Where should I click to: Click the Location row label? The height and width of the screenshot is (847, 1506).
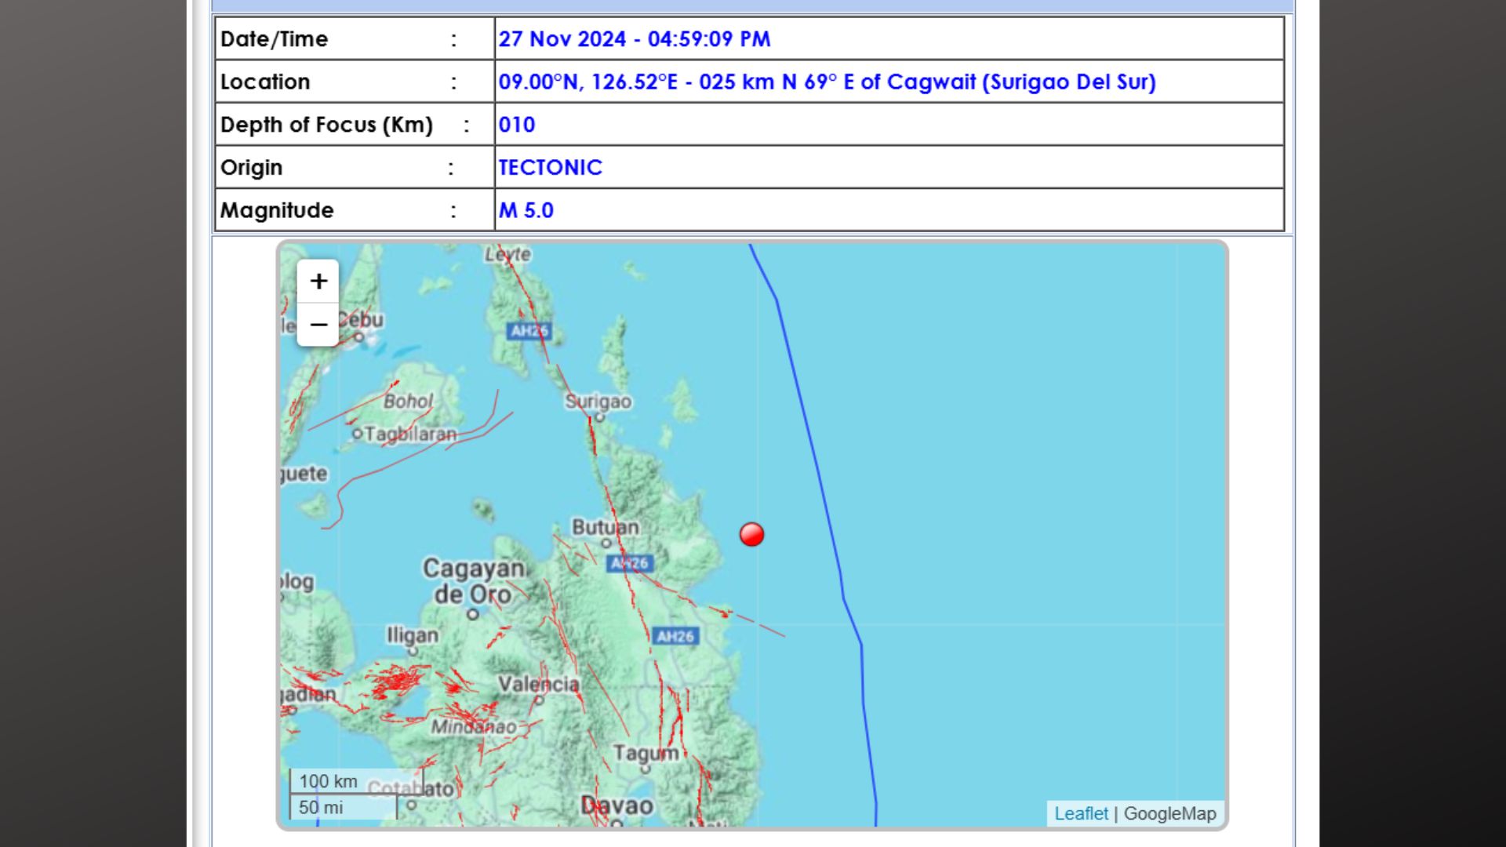[x=265, y=82]
